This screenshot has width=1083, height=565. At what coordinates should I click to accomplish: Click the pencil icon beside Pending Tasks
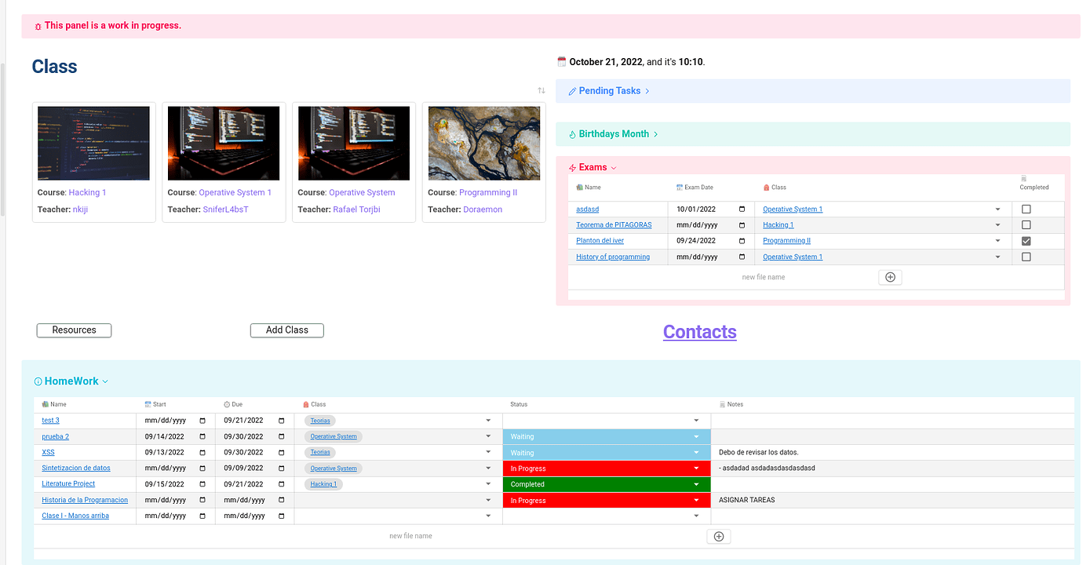coord(572,91)
